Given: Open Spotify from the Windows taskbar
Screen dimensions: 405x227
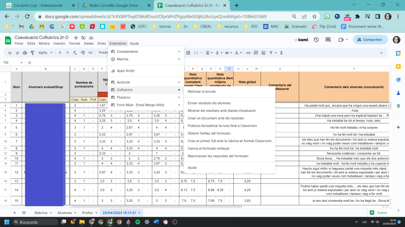Looking at the screenshot, I should coord(137,222).
